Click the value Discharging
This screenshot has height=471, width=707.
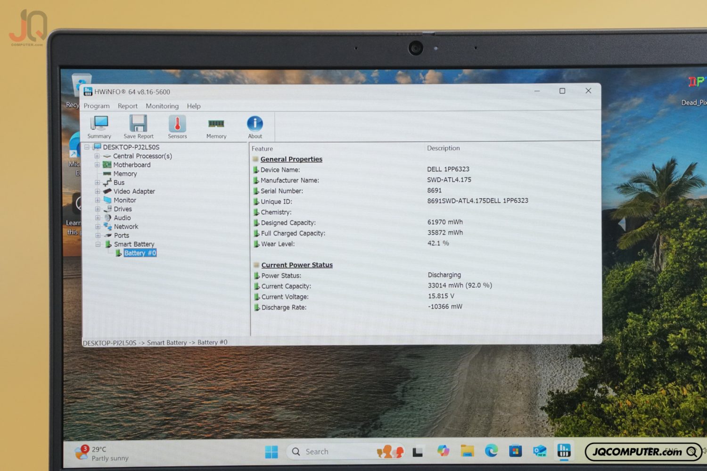(x=444, y=275)
